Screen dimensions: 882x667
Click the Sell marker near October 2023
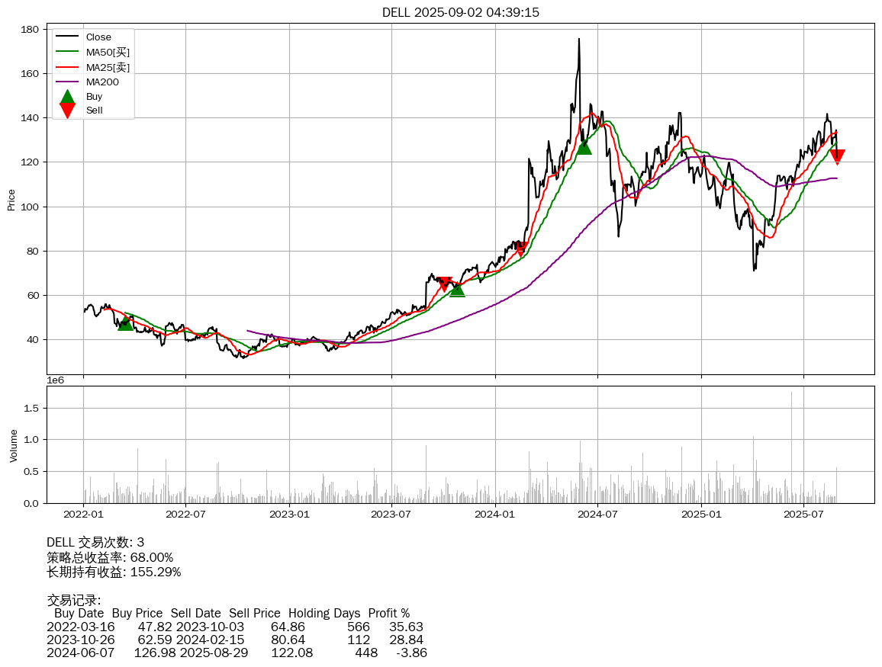(x=445, y=284)
